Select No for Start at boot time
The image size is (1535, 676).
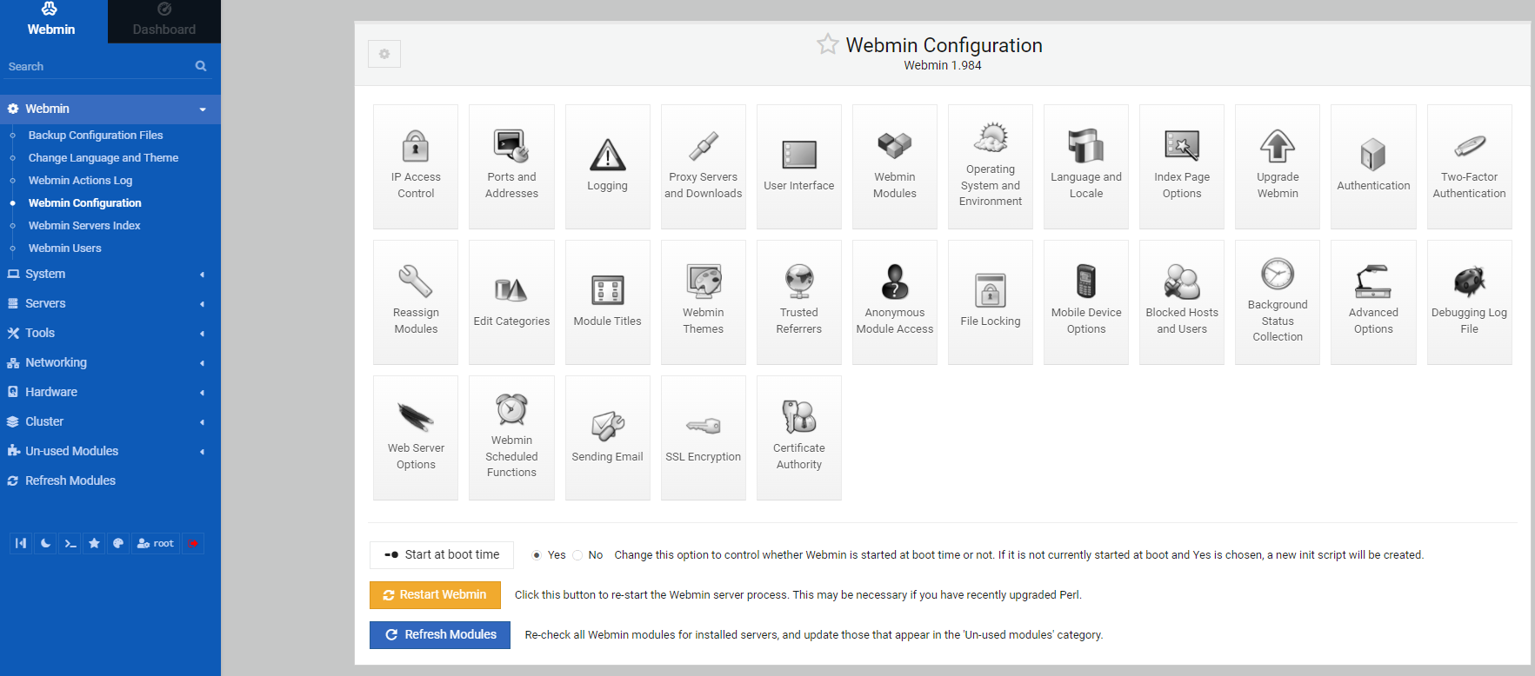tap(577, 555)
